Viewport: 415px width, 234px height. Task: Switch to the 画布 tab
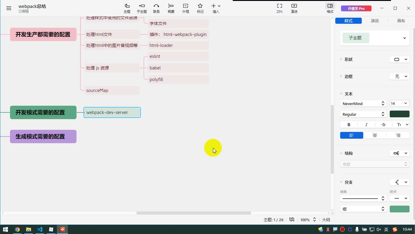pos(401,21)
